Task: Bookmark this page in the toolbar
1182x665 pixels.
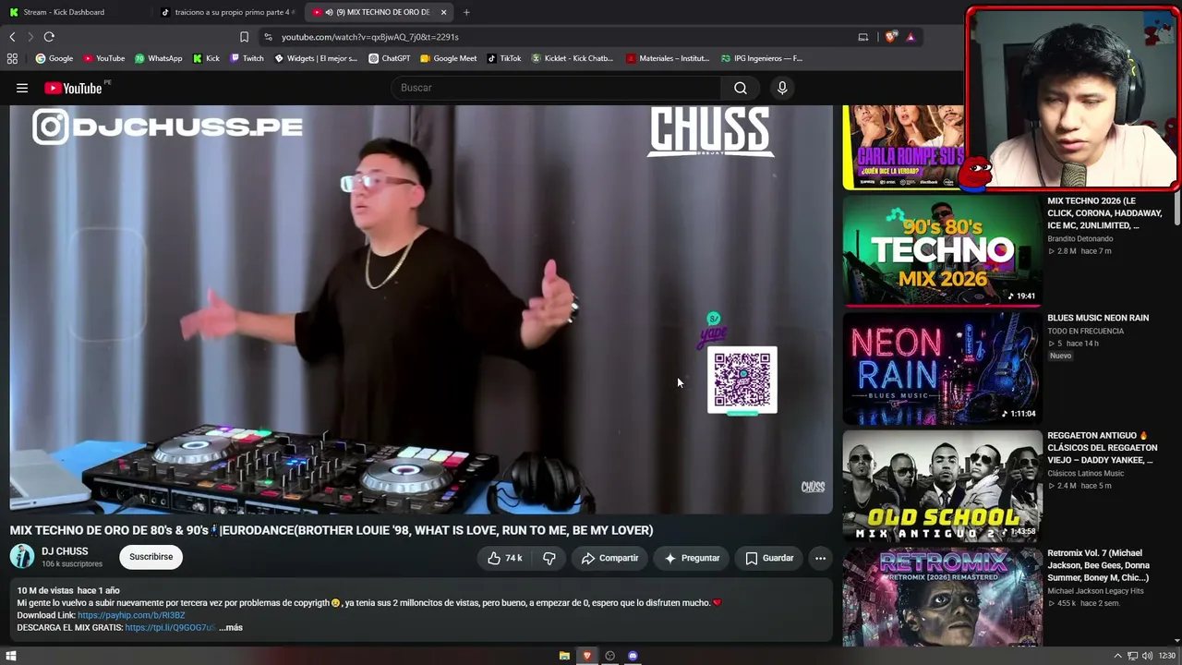Action: (244, 37)
